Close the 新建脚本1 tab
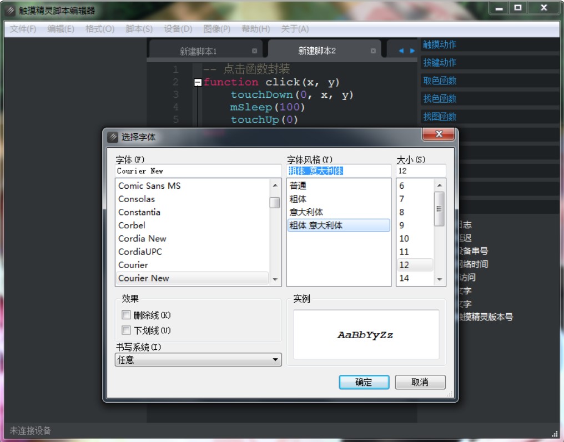Image resolution: width=564 pixels, height=442 pixels. pos(255,51)
